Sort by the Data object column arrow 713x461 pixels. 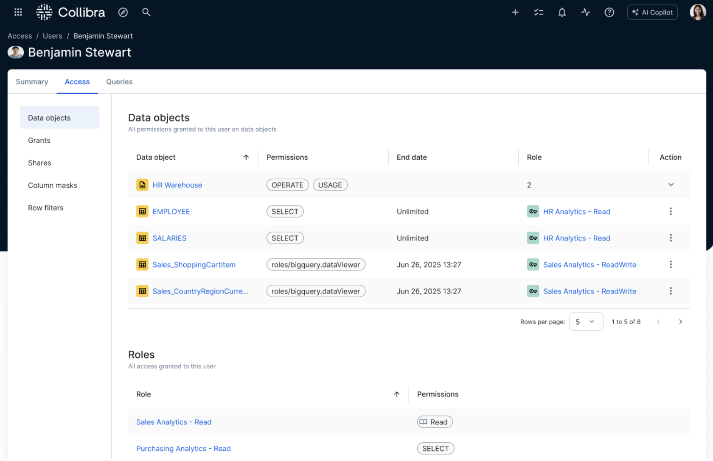[x=246, y=157]
